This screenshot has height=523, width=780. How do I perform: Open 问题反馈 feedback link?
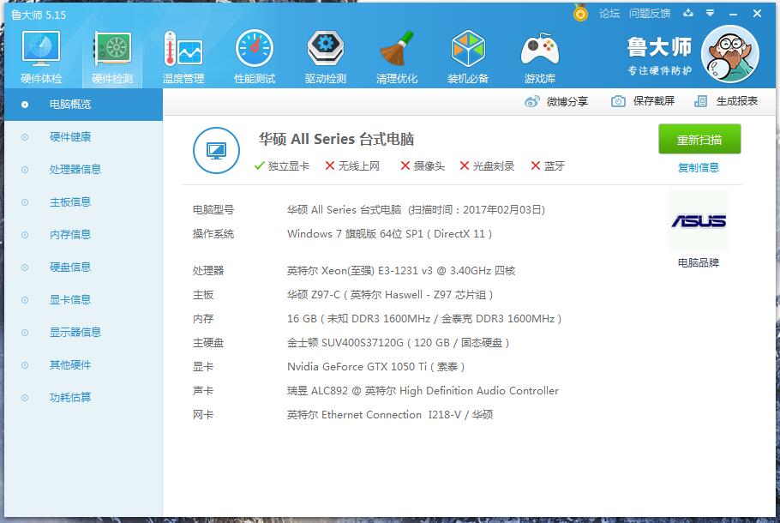[x=650, y=14]
